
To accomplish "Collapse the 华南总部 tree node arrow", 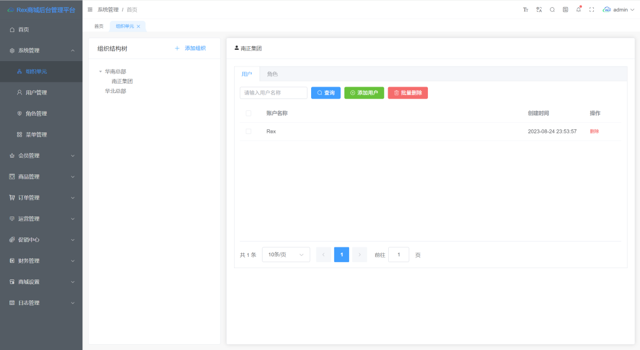I will click(100, 72).
